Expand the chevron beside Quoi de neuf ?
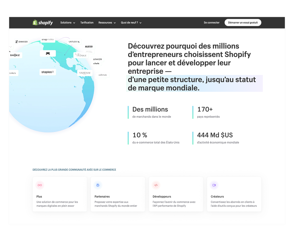Screen dimensions: 294x241 point(141,23)
